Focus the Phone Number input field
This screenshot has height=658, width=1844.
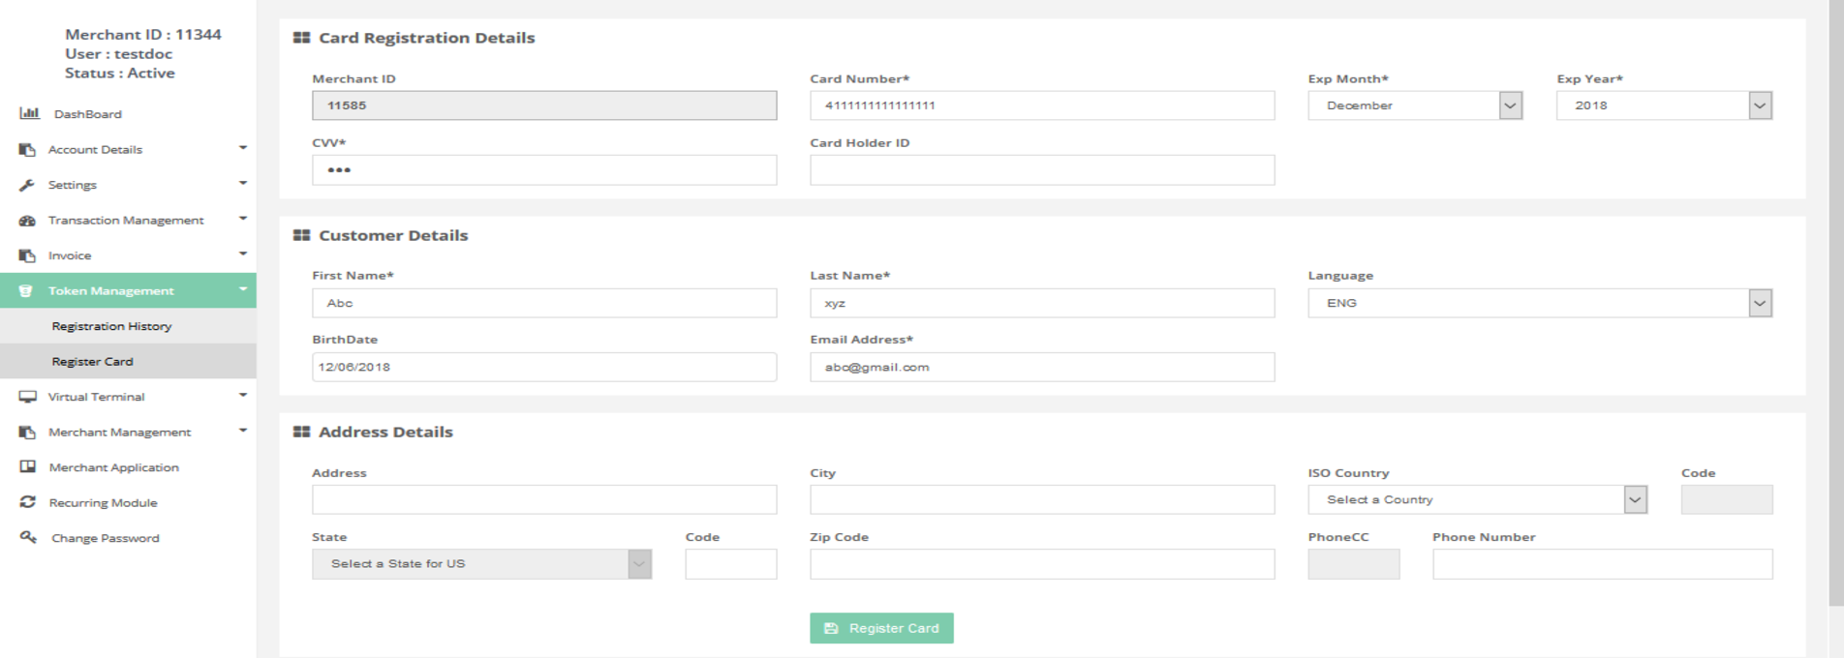(x=1602, y=564)
